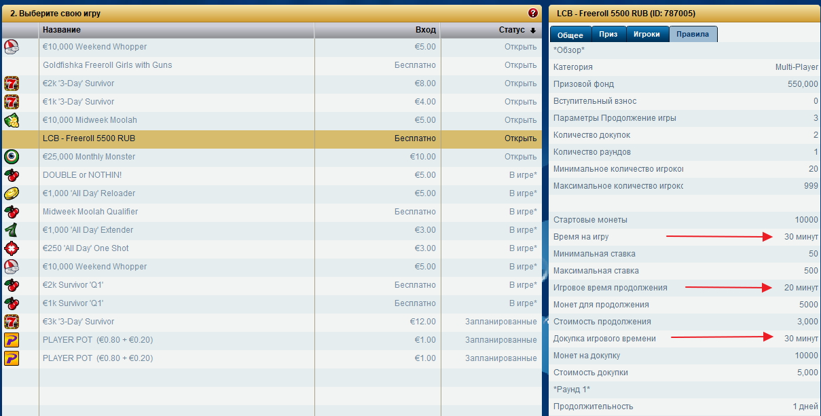The height and width of the screenshot is (416, 821).
Task: Switch to the Общее tab
Action: [570, 35]
